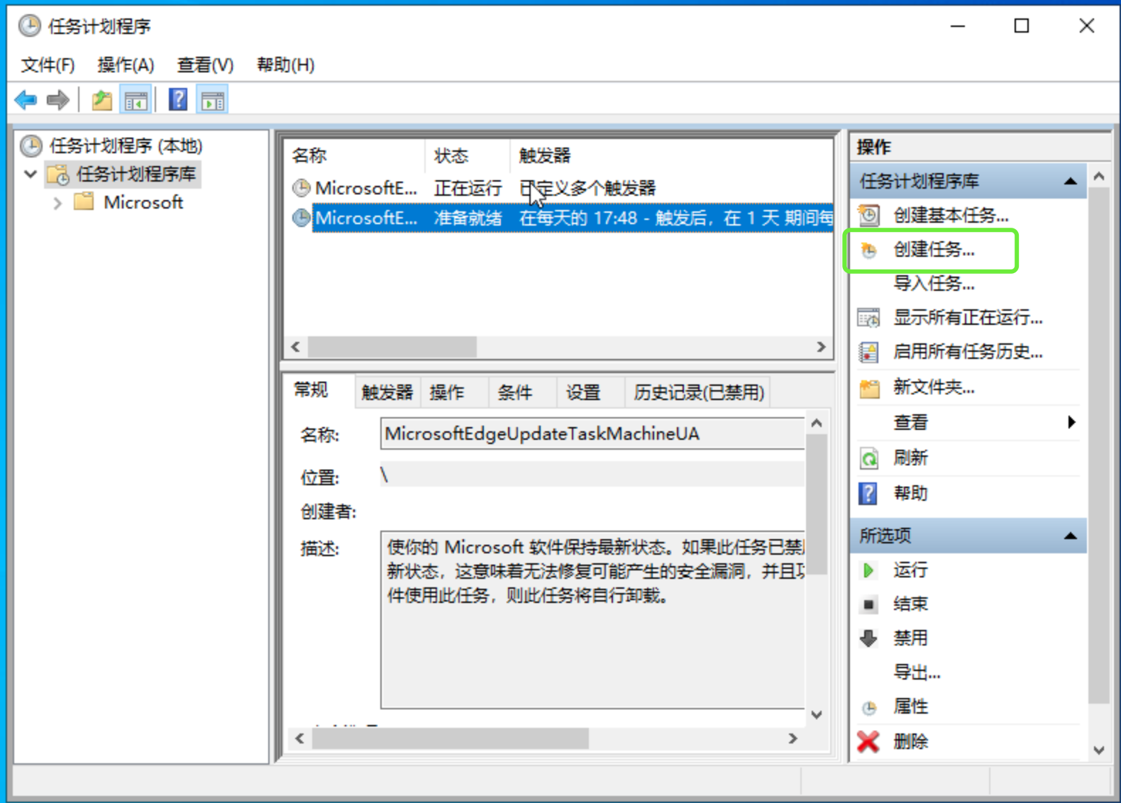Click 帮助 in the actions pane
Screen dimensions: 1121x803
coord(910,494)
